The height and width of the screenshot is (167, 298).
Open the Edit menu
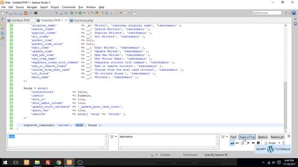click(11, 7)
